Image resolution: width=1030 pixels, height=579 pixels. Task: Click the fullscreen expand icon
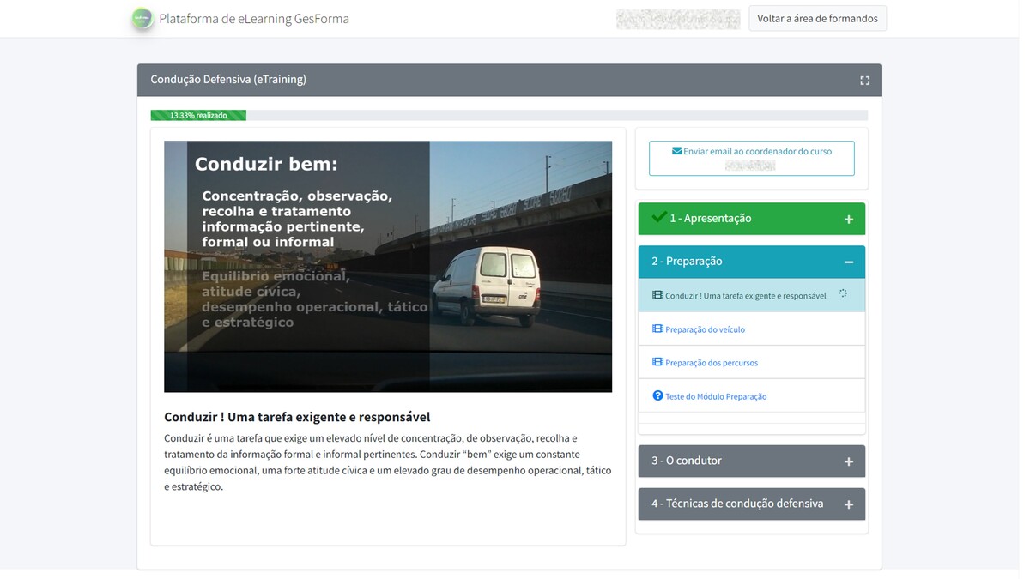point(864,81)
